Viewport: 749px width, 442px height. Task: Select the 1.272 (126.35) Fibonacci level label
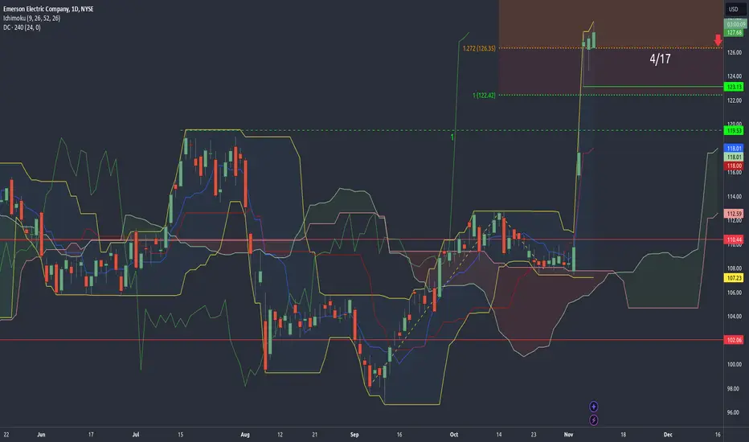pyautogui.click(x=479, y=48)
